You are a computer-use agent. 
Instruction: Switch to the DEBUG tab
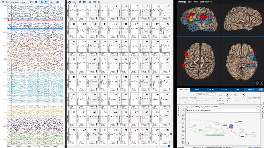click(x=197, y=90)
